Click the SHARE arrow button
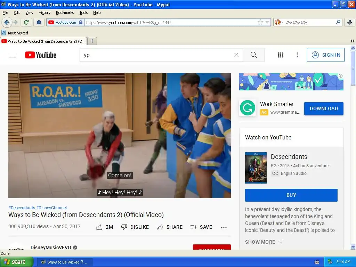Screen dimensions: 356x267 [x=170, y=227]
